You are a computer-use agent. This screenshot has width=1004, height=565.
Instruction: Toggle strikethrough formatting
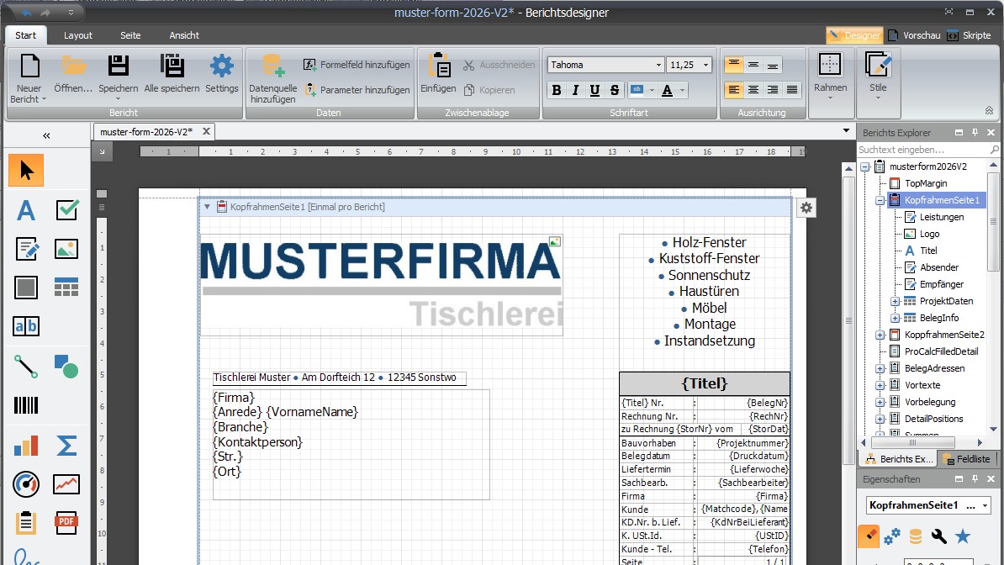click(615, 90)
